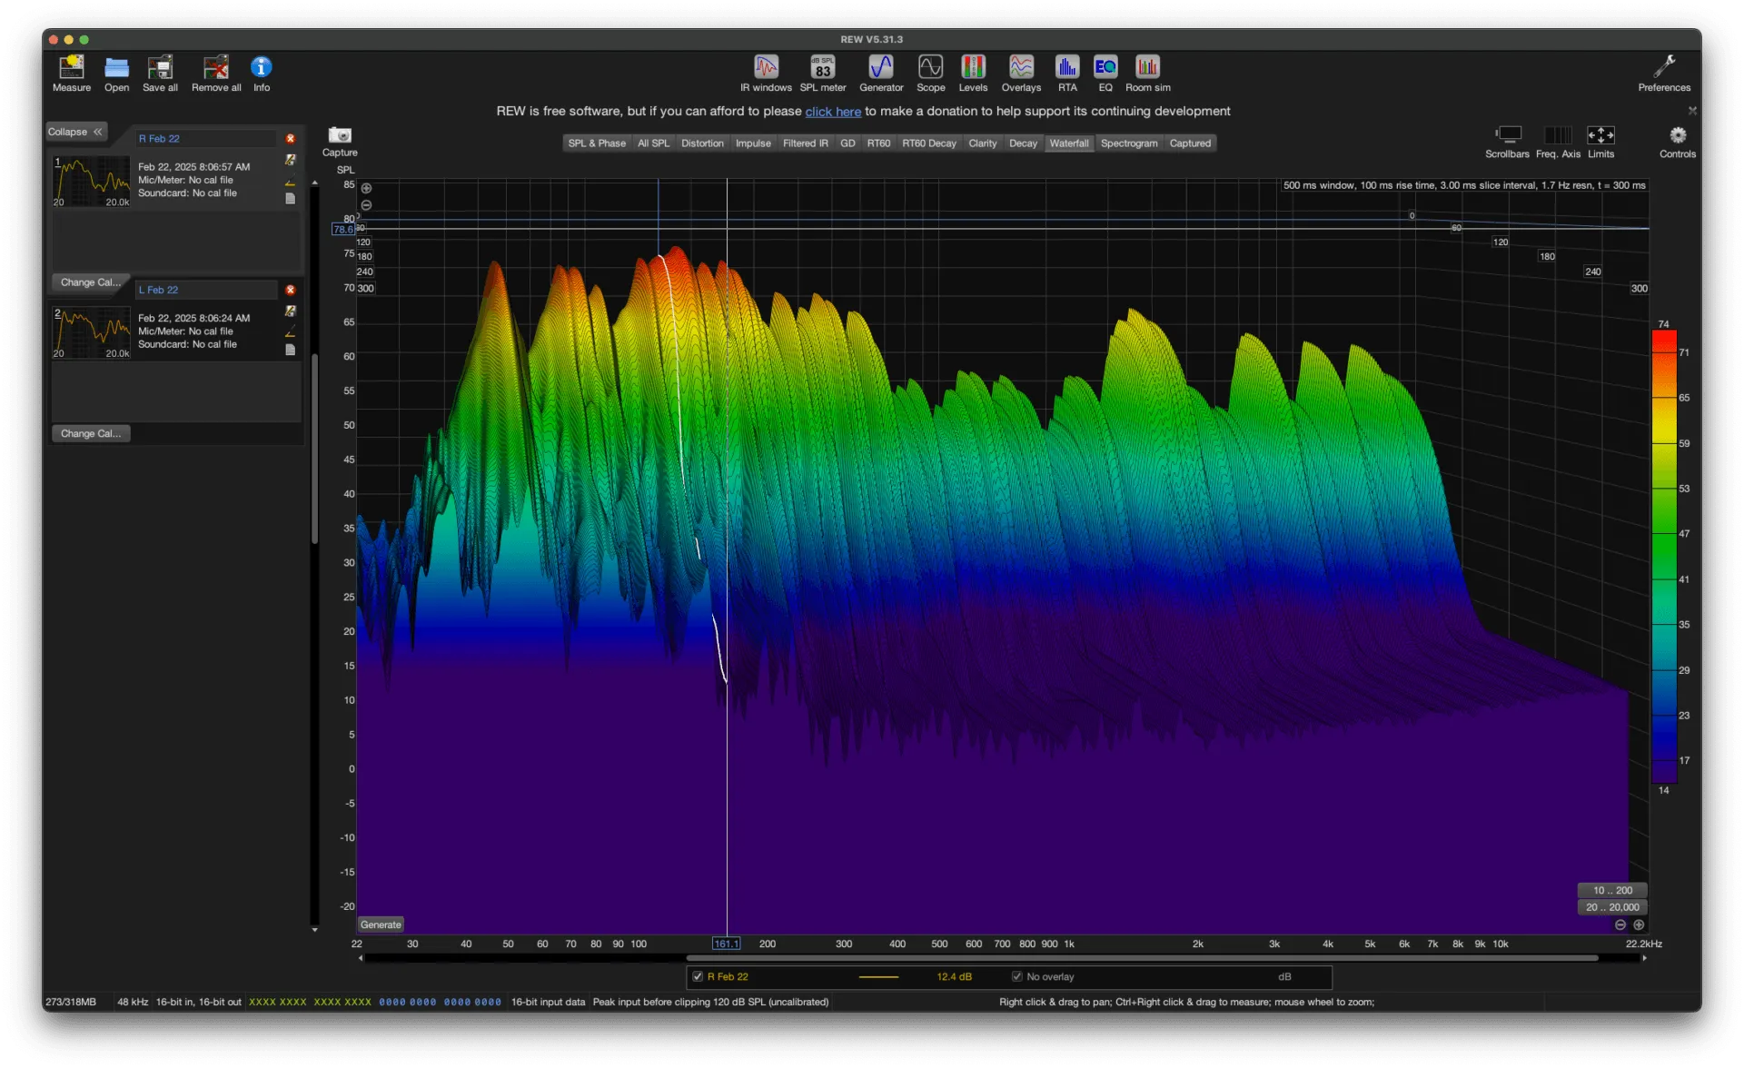Screen dimensions: 1744x1068
Task: Open the Scope window
Action: tap(930, 68)
